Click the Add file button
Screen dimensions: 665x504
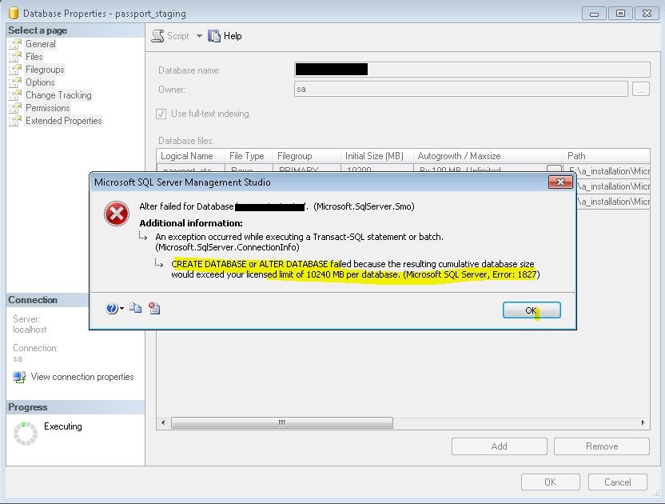click(x=500, y=446)
